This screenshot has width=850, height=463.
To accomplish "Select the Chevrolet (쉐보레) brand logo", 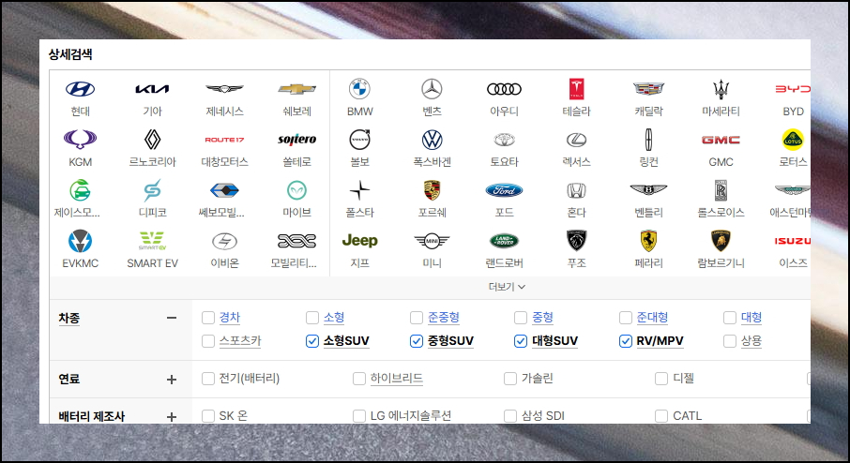I will (297, 89).
